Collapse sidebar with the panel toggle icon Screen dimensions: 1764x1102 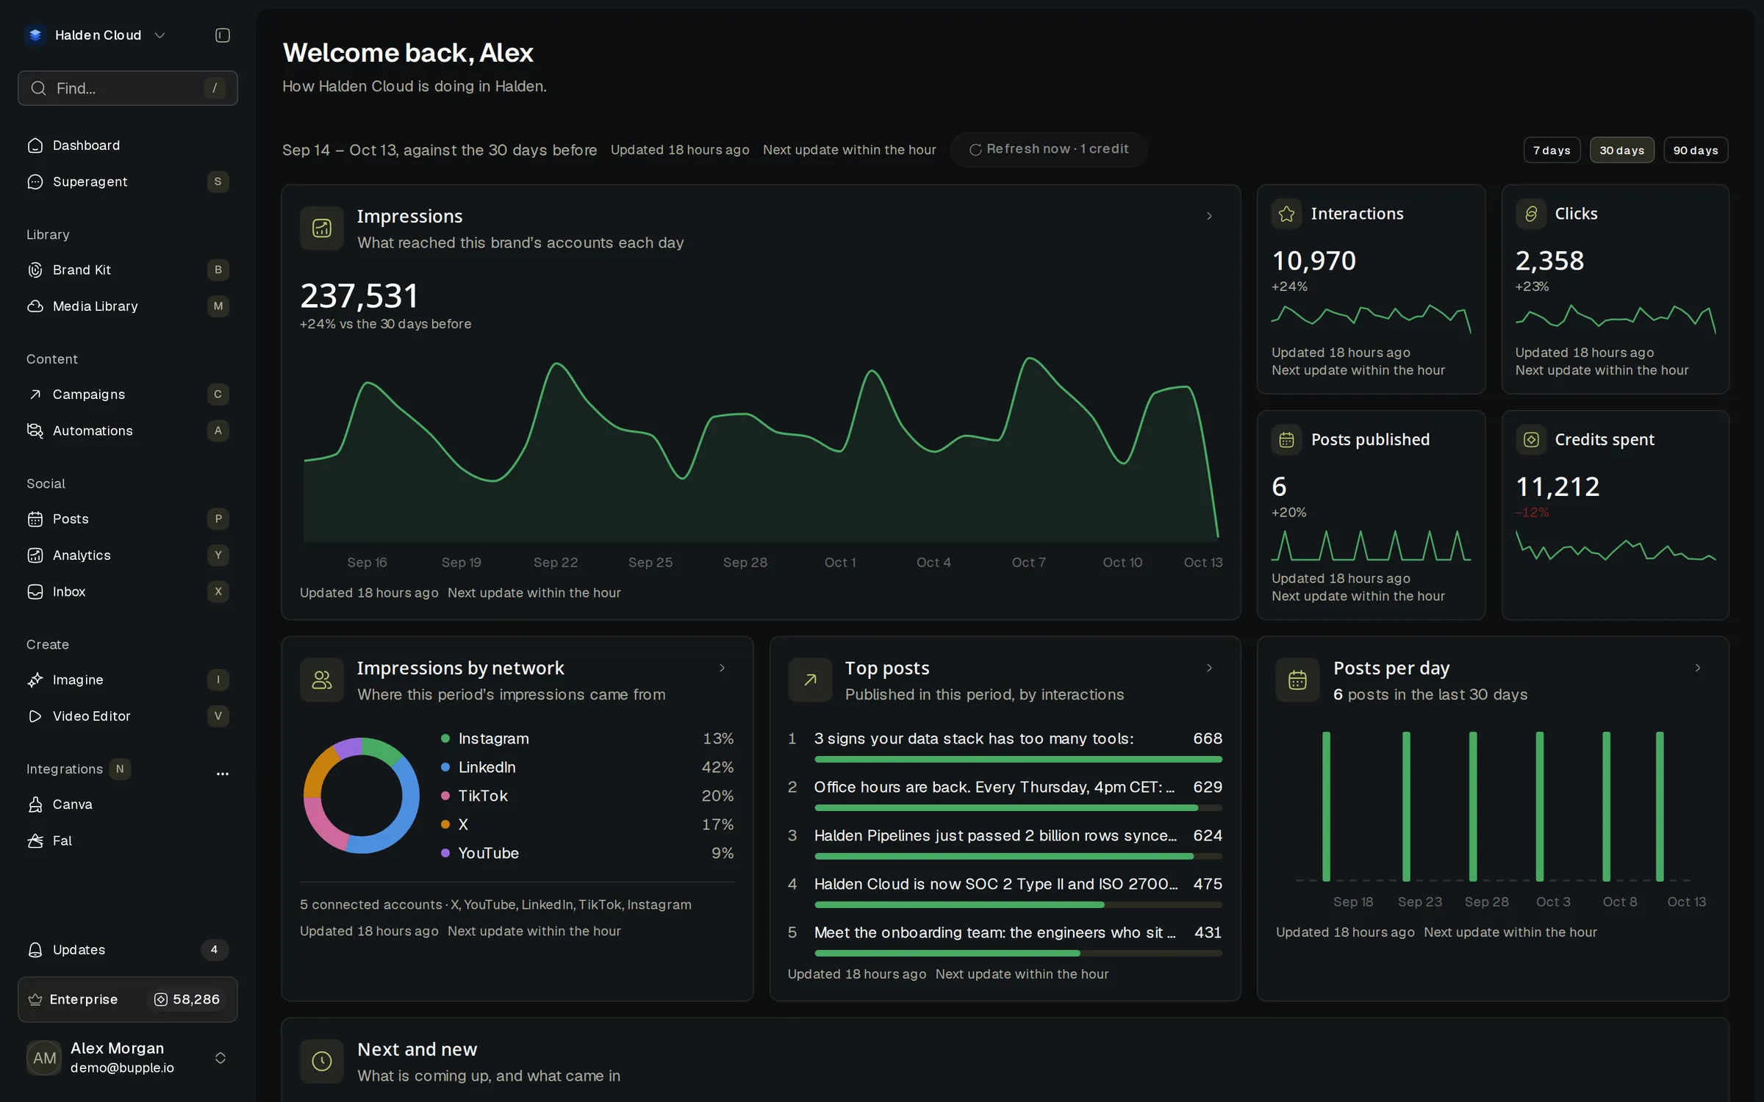pyautogui.click(x=223, y=35)
